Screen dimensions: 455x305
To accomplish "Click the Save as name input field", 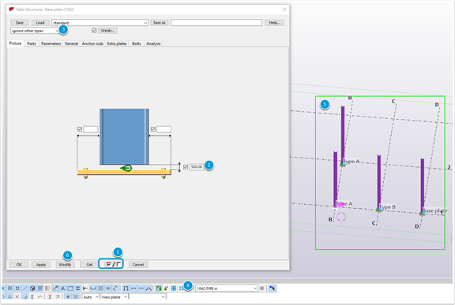I will pyautogui.click(x=216, y=23).
